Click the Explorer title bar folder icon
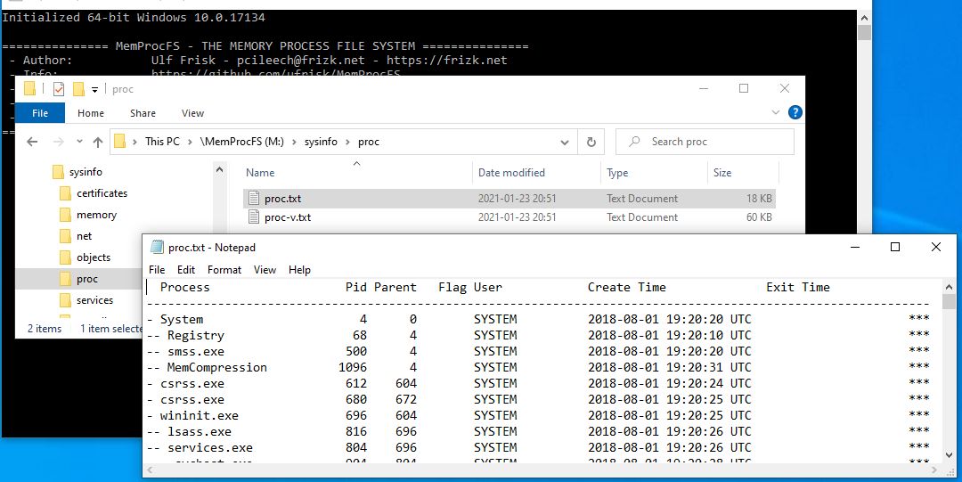962x482 pixels. coord(29,89)
